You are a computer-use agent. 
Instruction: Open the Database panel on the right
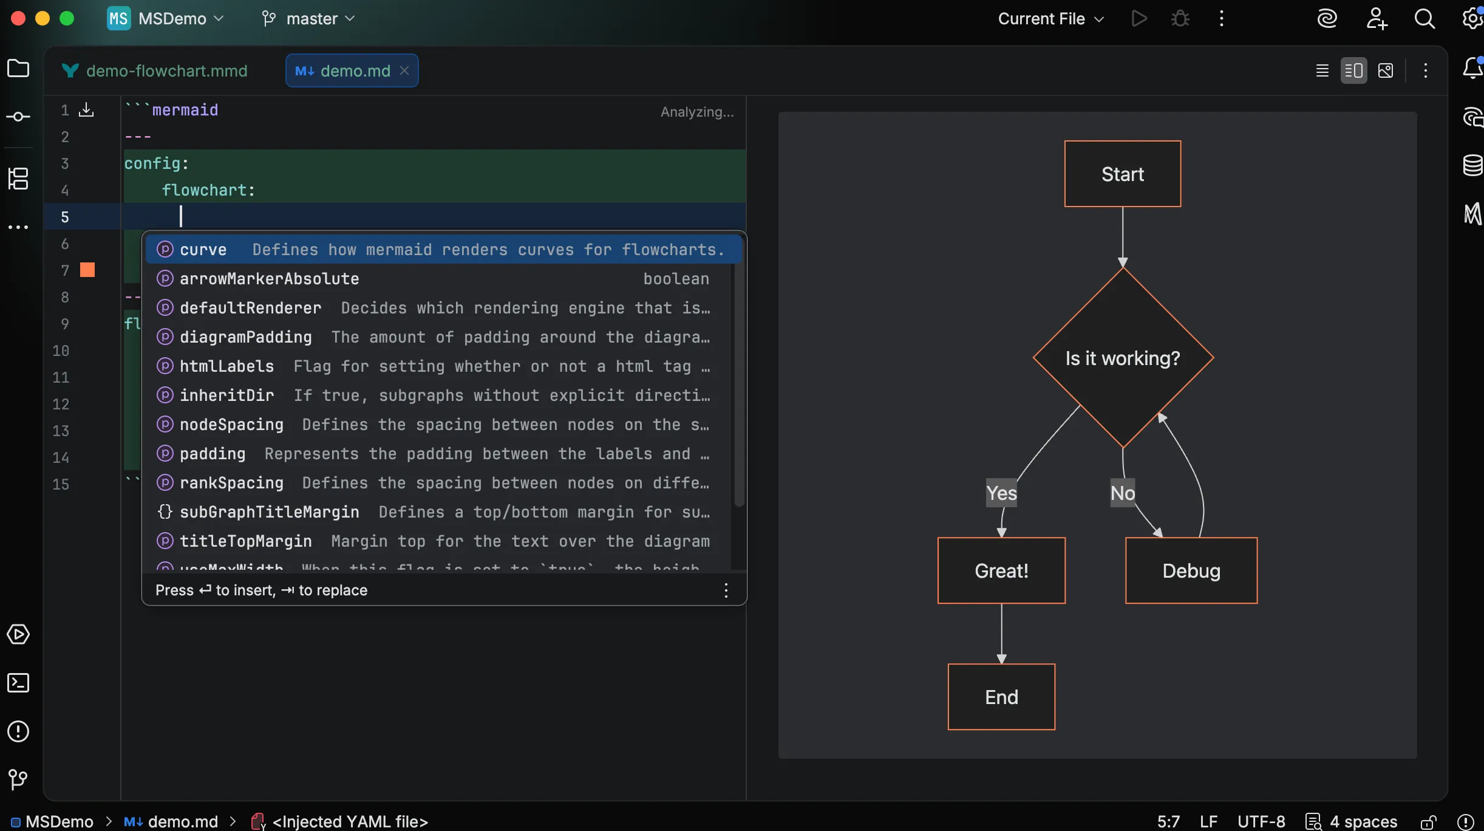tap(1472, 164)
